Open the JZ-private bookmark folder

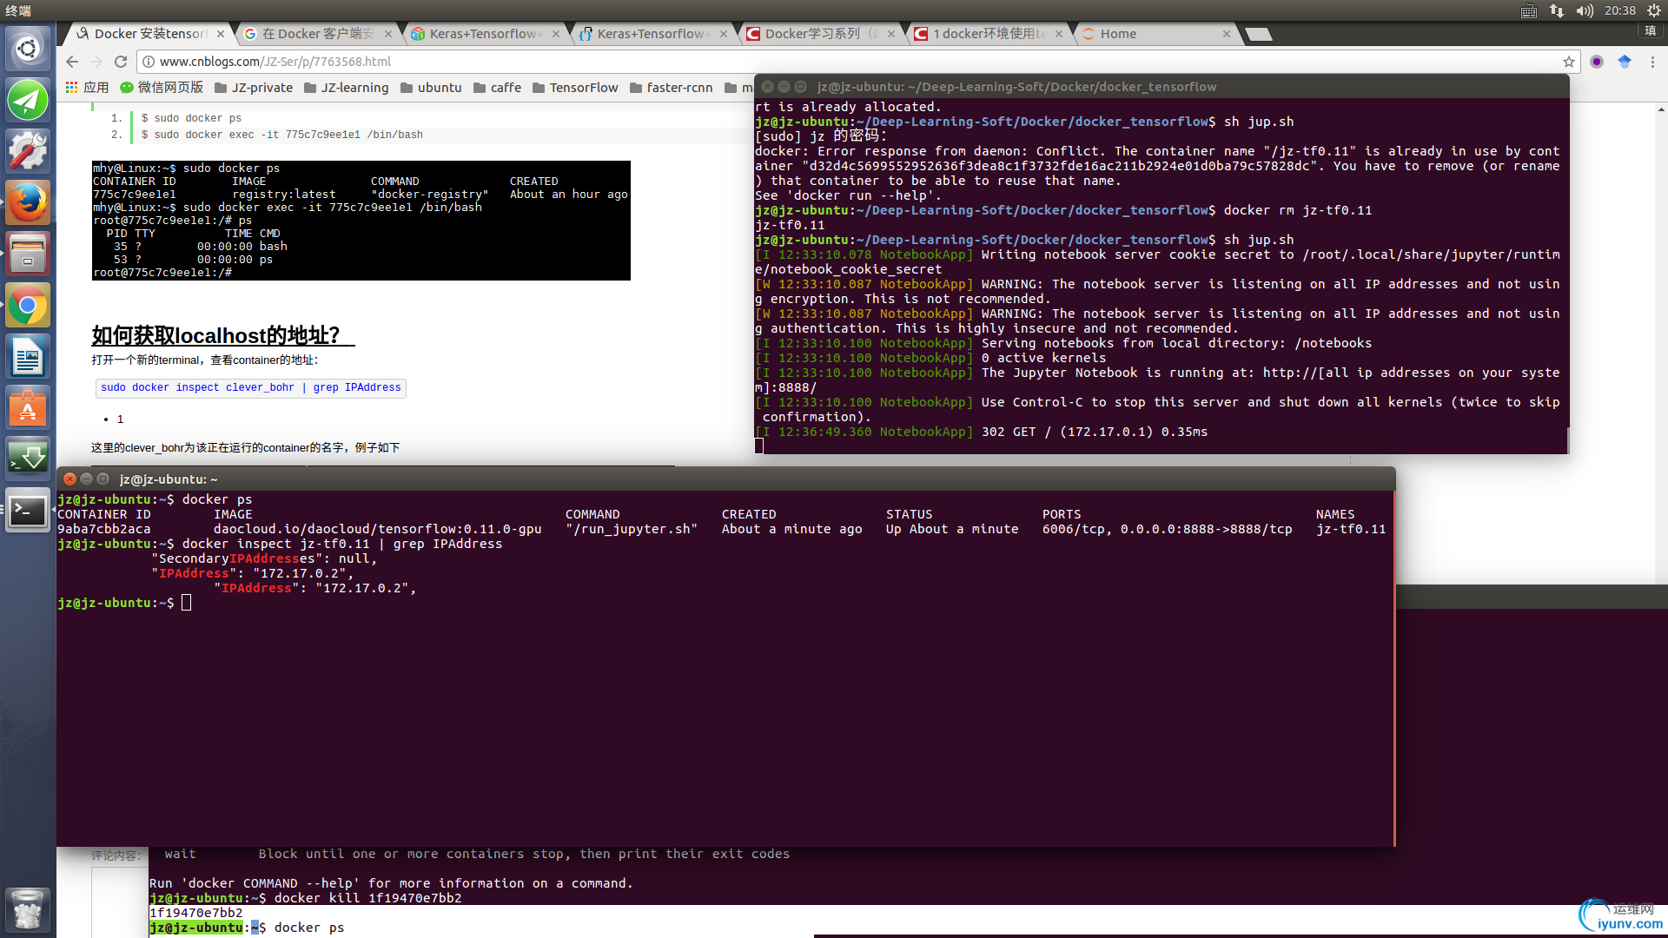coord(254,88)
